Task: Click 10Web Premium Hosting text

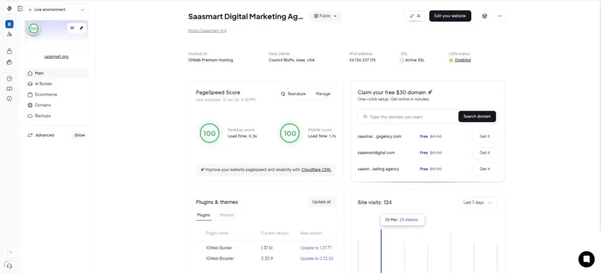Action: [x=211, y=60]
